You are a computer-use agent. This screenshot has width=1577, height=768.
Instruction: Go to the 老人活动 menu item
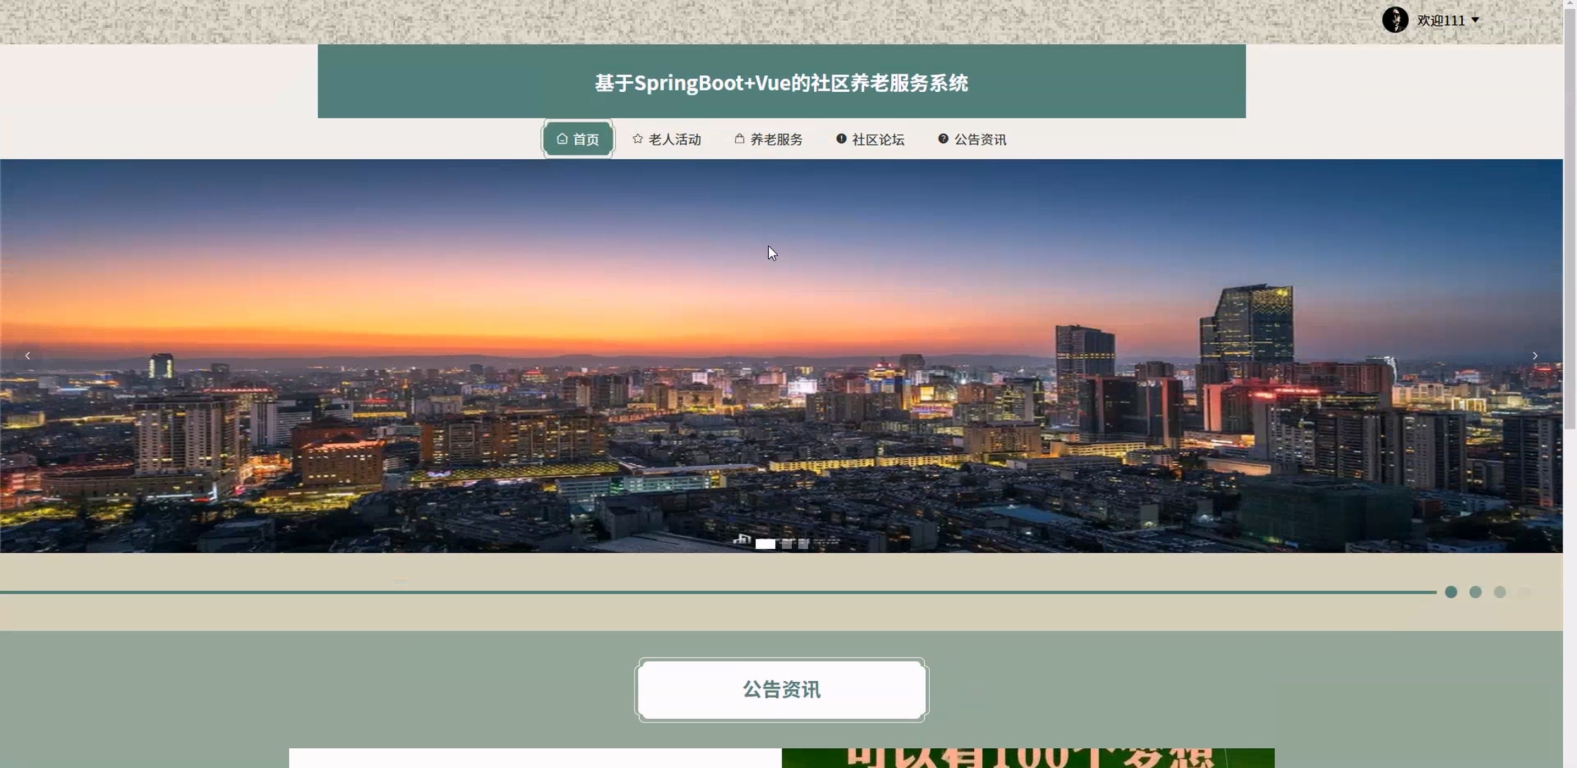tap(674, 140)
